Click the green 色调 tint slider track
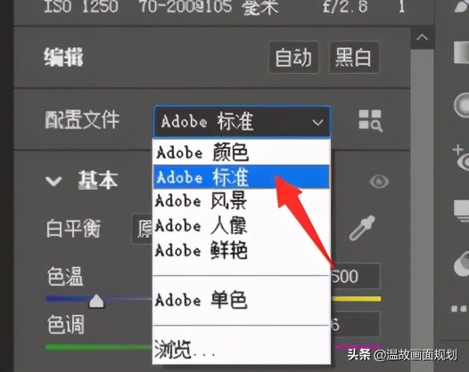 tap(99, 347)
